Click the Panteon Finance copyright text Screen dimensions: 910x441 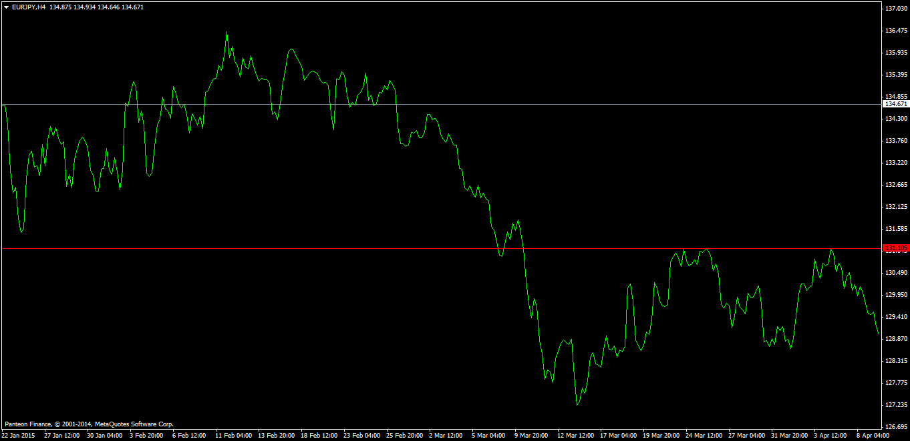[89, 424]
